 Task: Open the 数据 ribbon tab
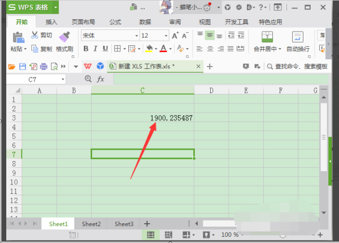point(145,22)
